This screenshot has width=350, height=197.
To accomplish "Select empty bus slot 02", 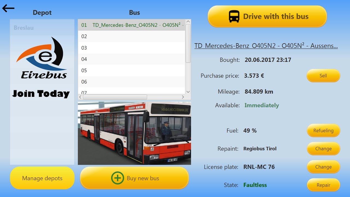I will [x=132, y=36].
